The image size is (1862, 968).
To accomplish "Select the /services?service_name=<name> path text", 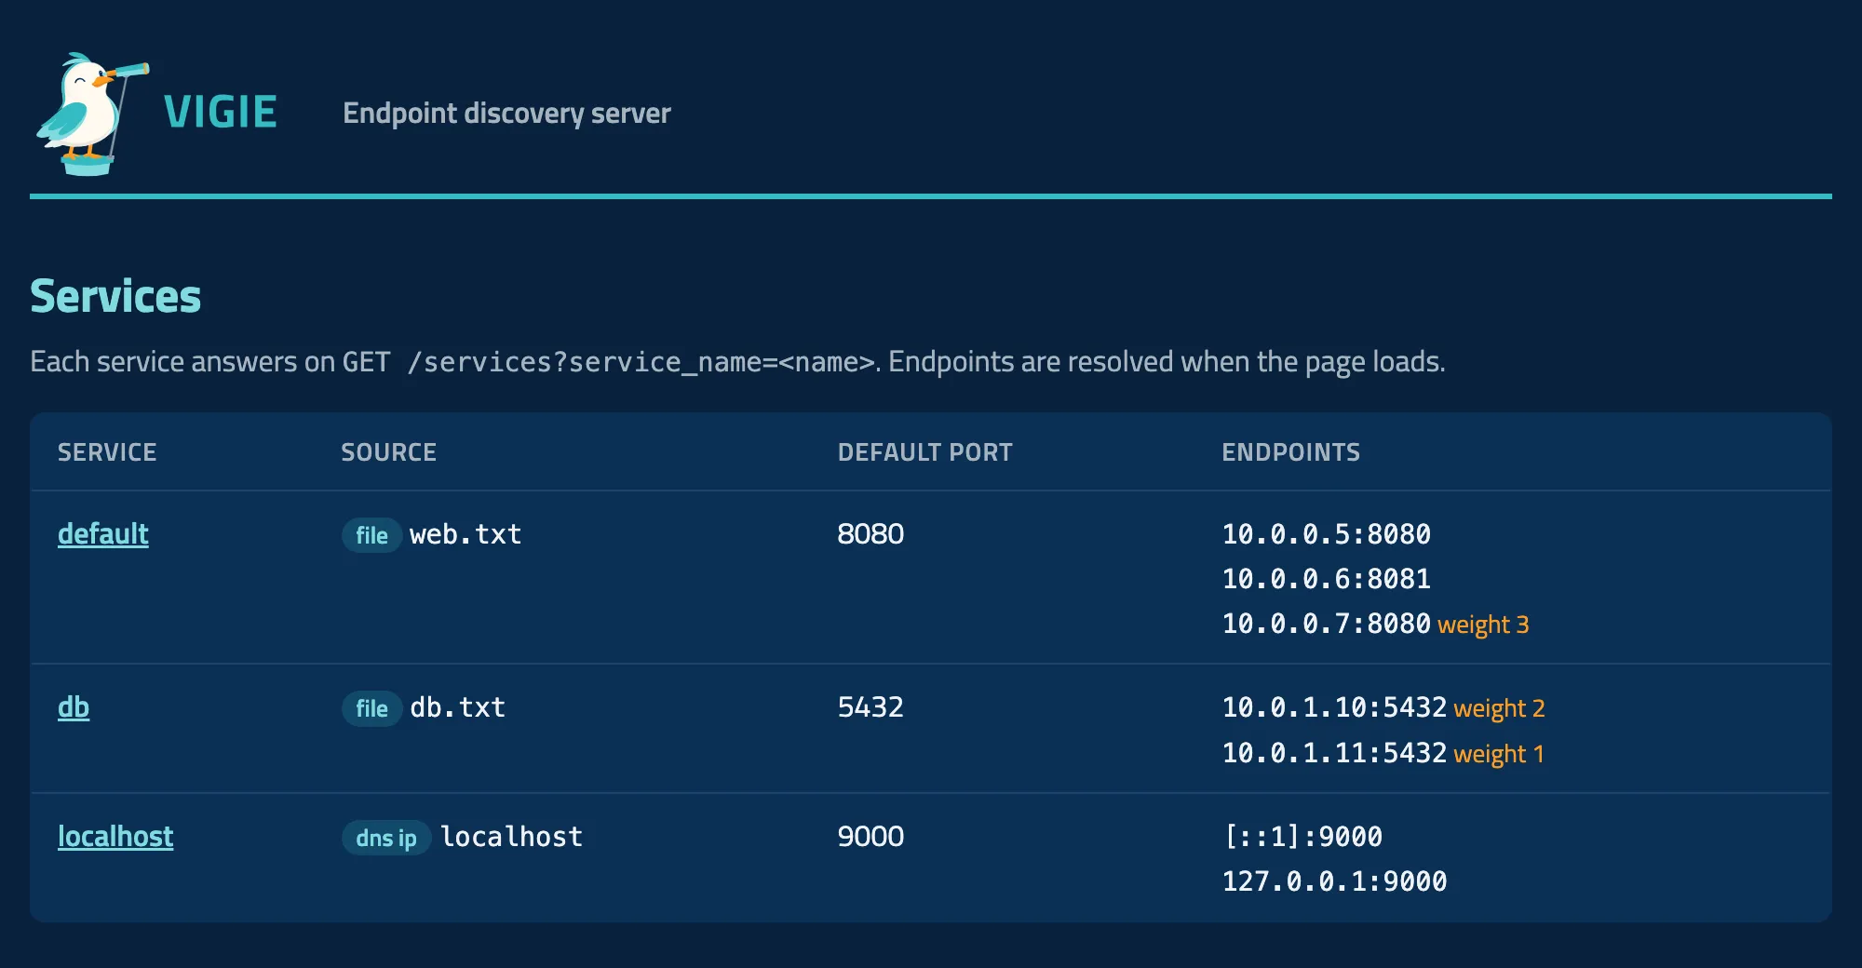I will pos(641,362).
